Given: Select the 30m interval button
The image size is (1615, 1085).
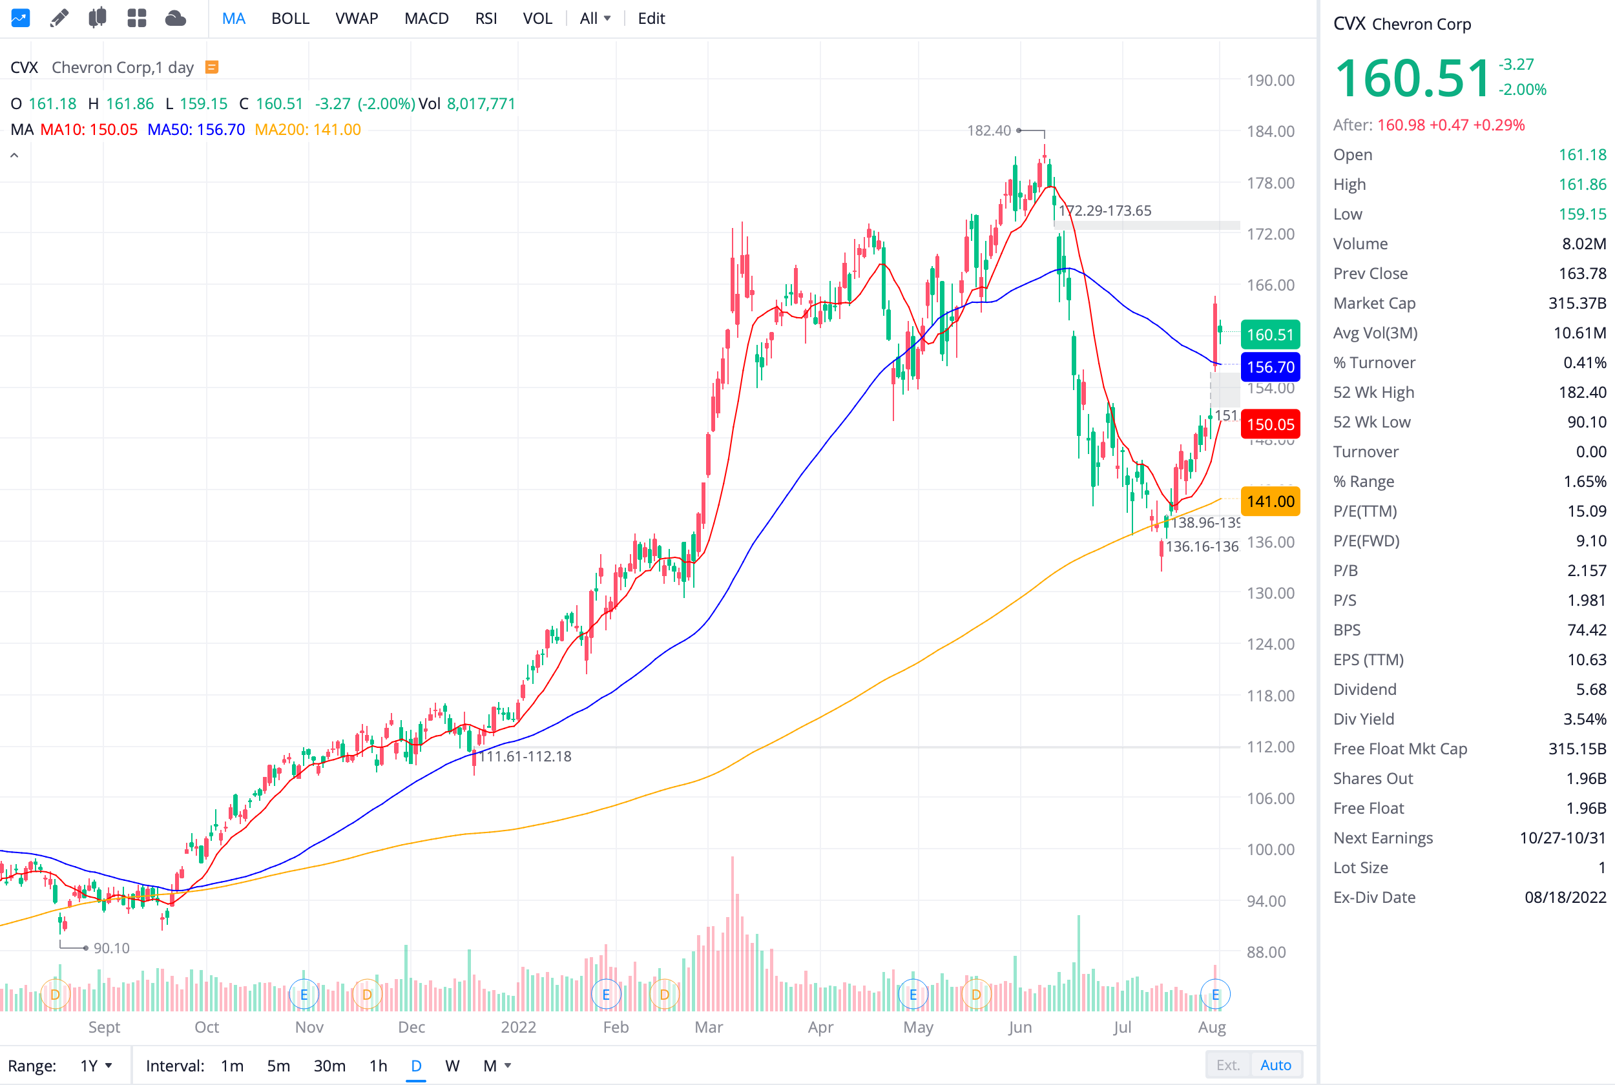Looking at the screenshot, I should (x=329, y=1066).
